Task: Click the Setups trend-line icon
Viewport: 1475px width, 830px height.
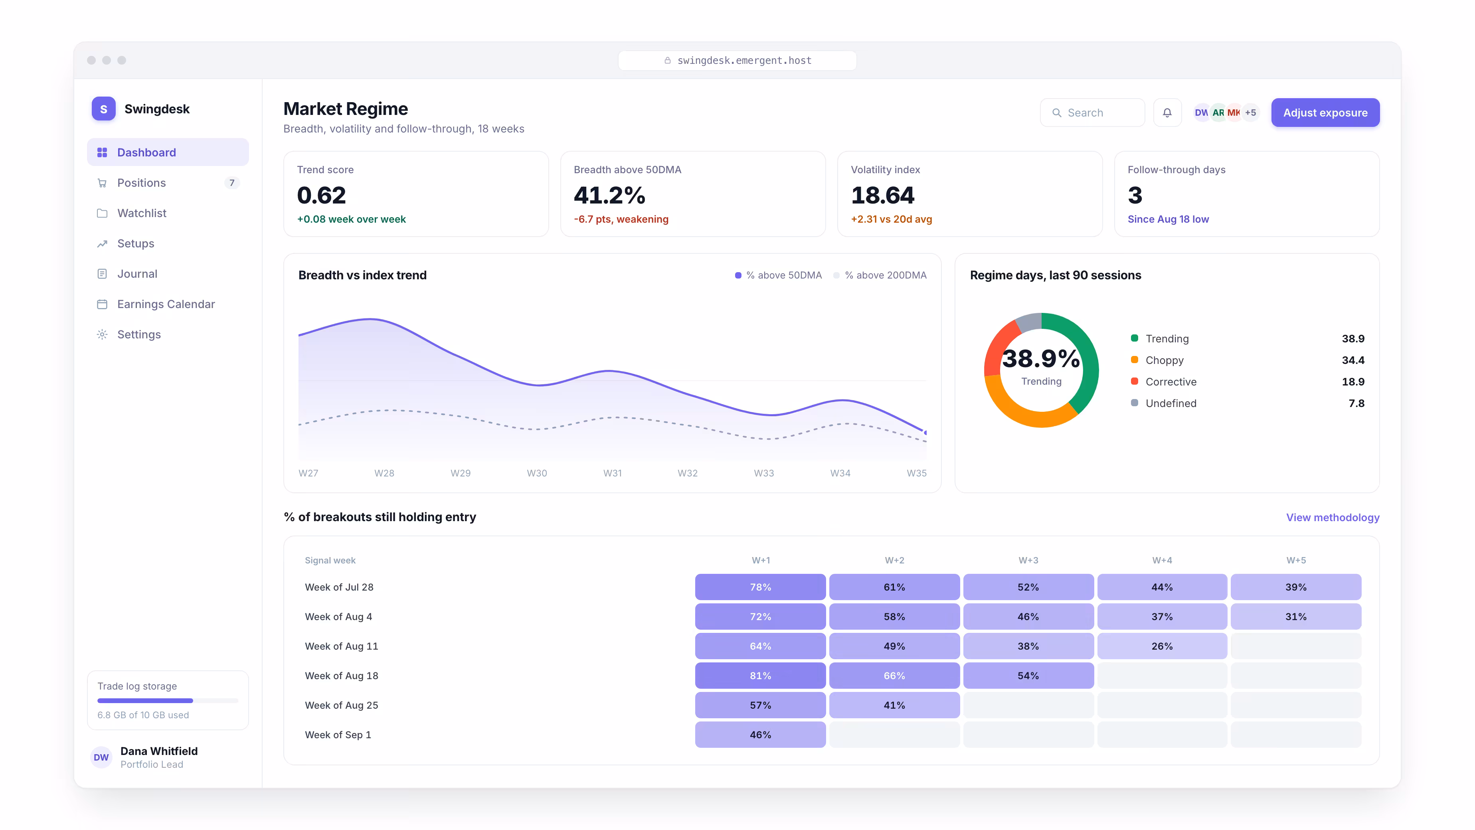Action: click(102, 243)
